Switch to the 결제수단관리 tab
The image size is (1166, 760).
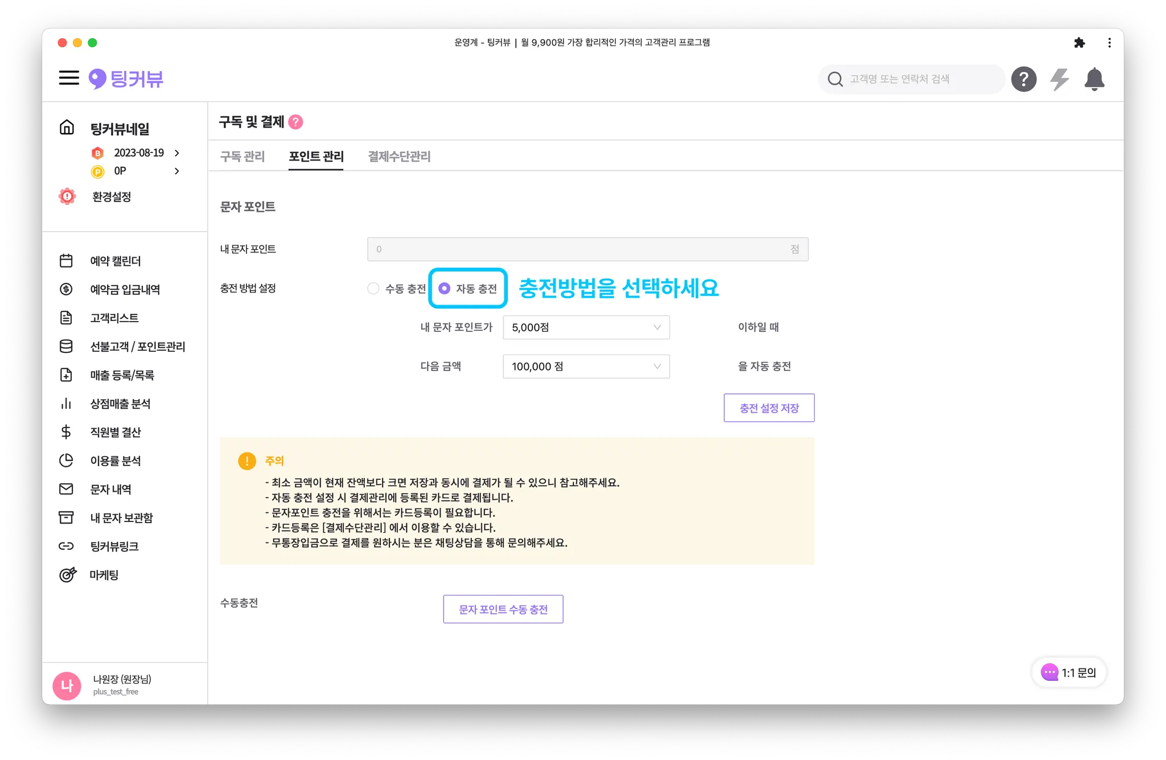click(399, 157)
